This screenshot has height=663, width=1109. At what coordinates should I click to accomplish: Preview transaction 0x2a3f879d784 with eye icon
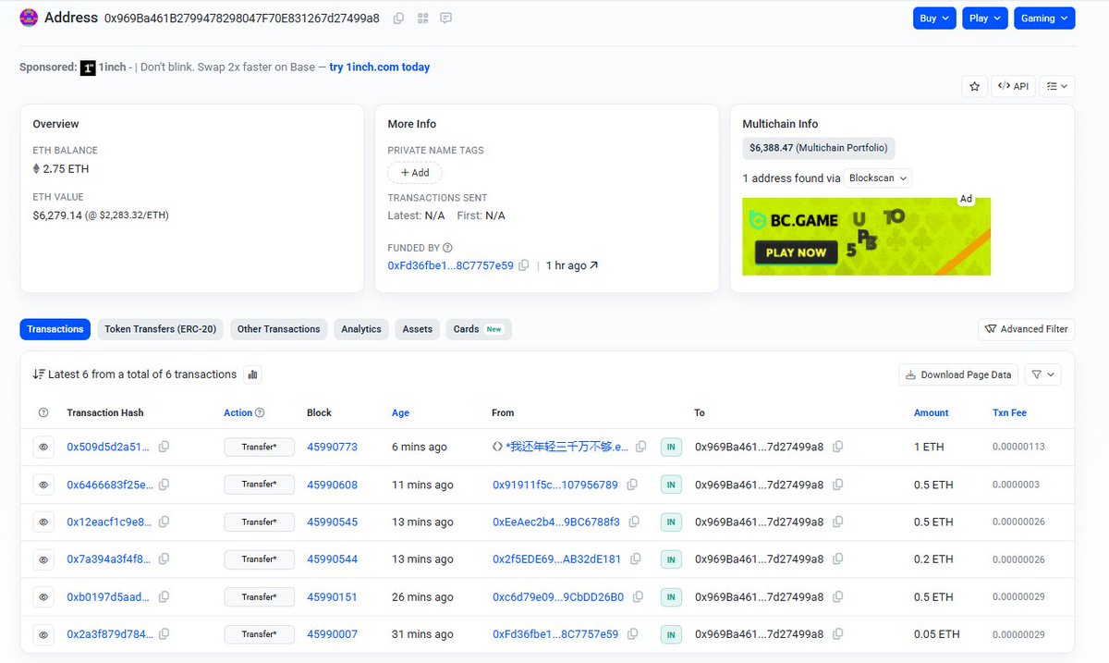pyautogui.click(x=43, y=634)
